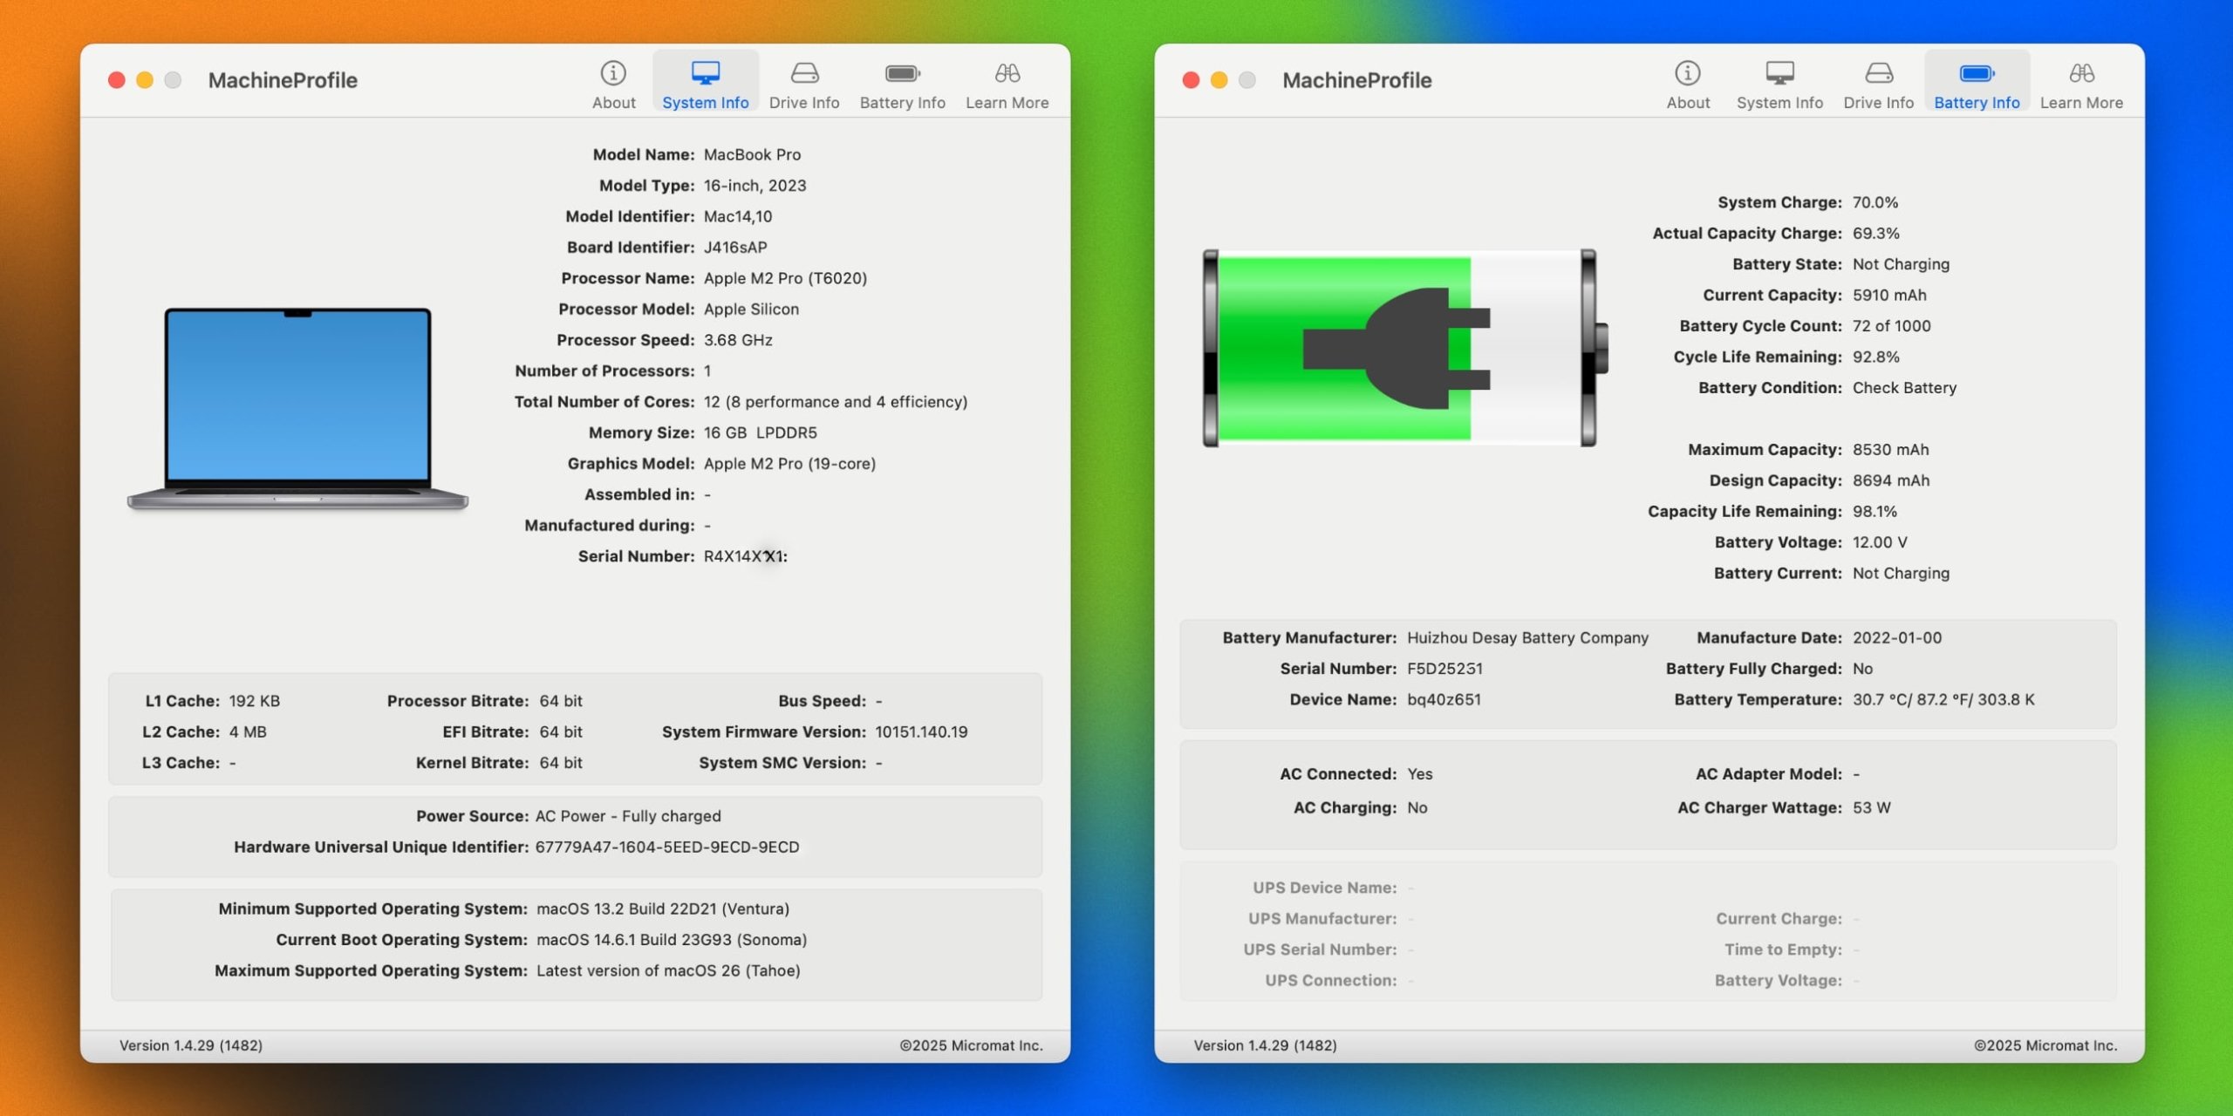Click the active Battery Info battery icon
This screenshot has width=2233, height=1116.
pos(1977,74)
